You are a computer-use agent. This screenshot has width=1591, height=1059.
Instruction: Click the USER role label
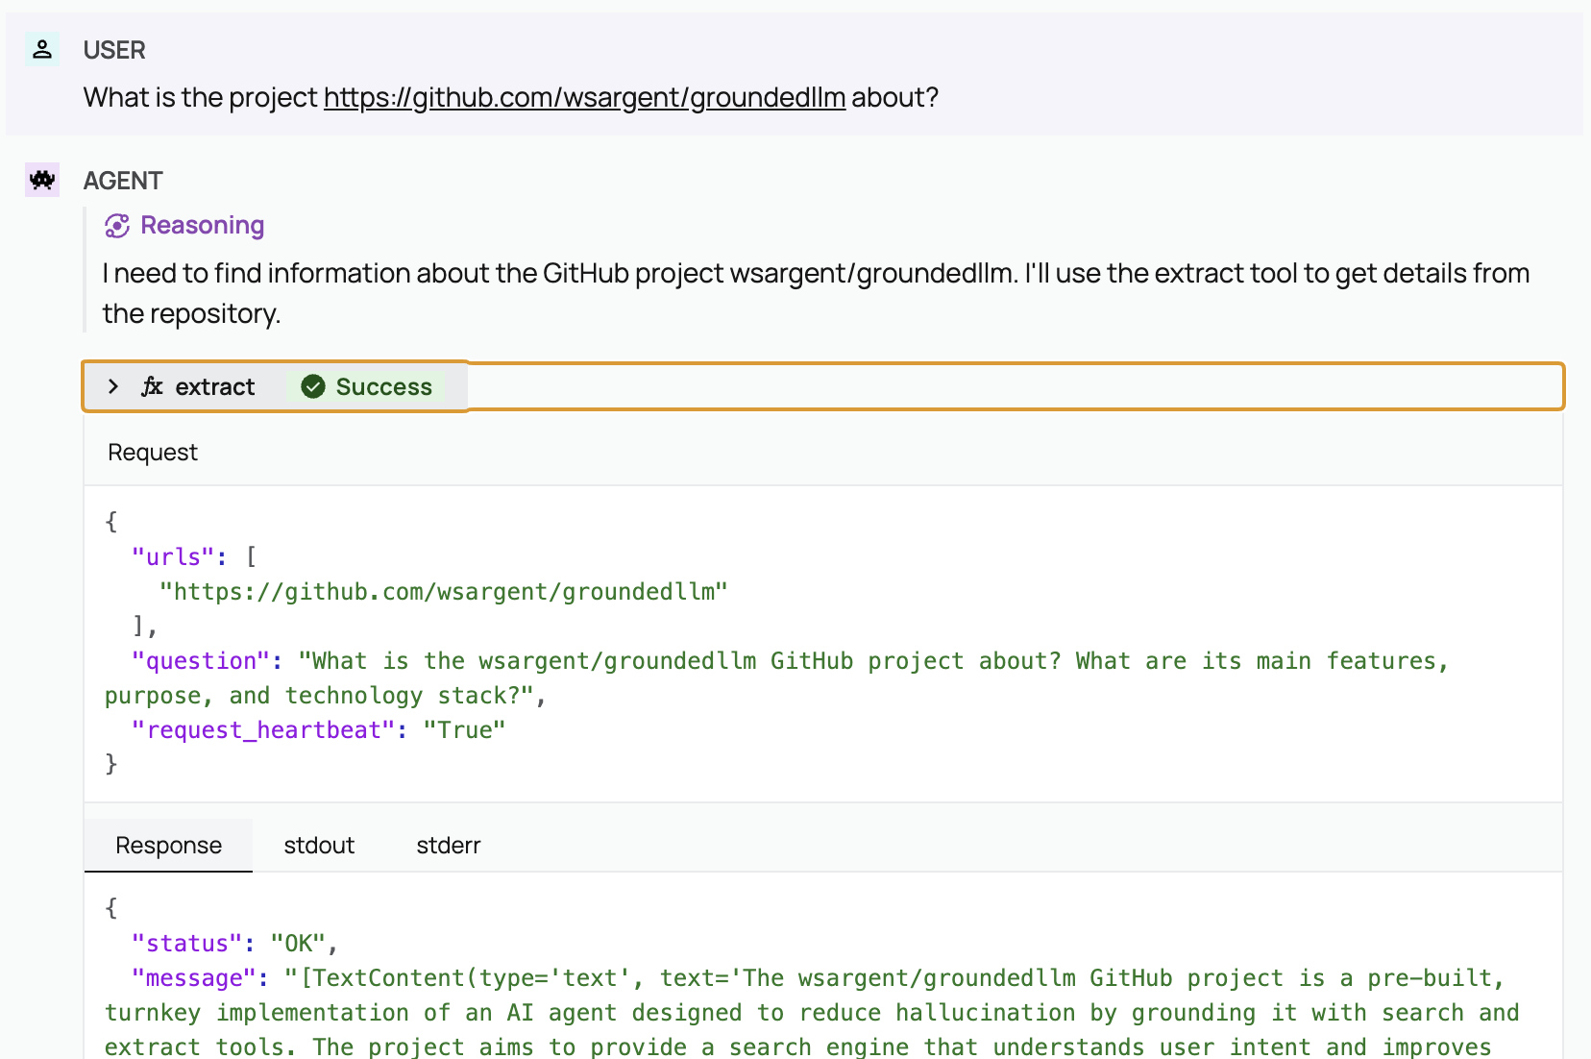point(114,50)
